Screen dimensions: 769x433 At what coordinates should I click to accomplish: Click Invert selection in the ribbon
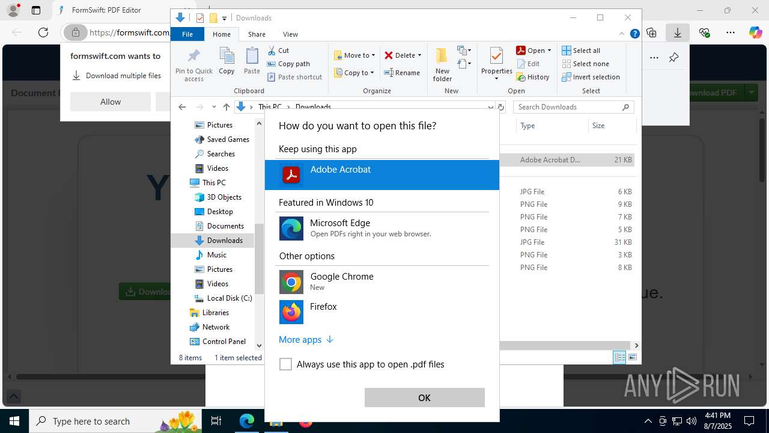pyautogui.click(x=591, y=77)
